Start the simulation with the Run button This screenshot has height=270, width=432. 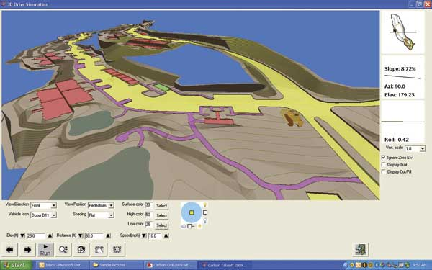(45, 250)
